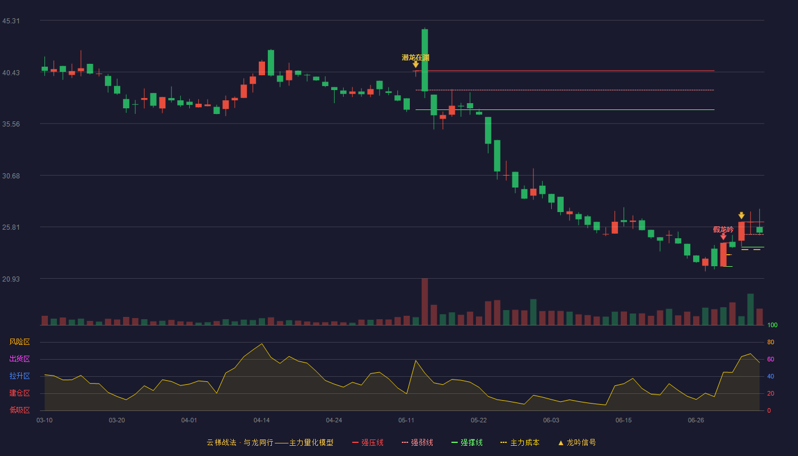
Task: Click the 03-20 date label
Action: coord(117,420)
